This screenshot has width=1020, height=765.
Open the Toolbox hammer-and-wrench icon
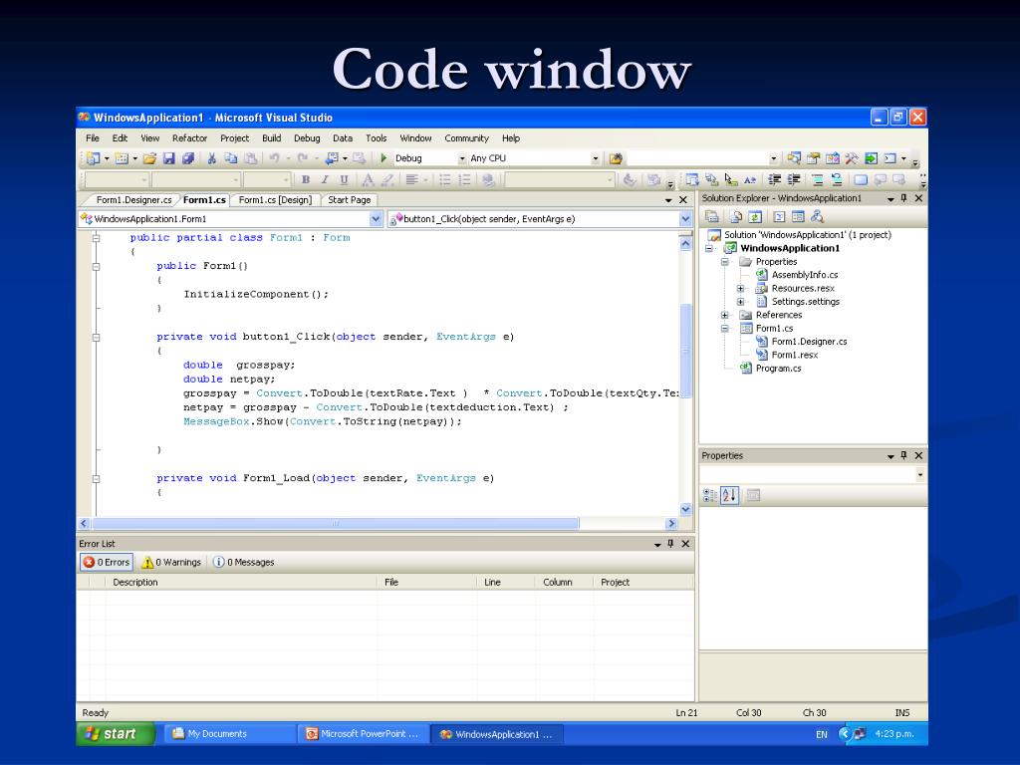(852, 158)
